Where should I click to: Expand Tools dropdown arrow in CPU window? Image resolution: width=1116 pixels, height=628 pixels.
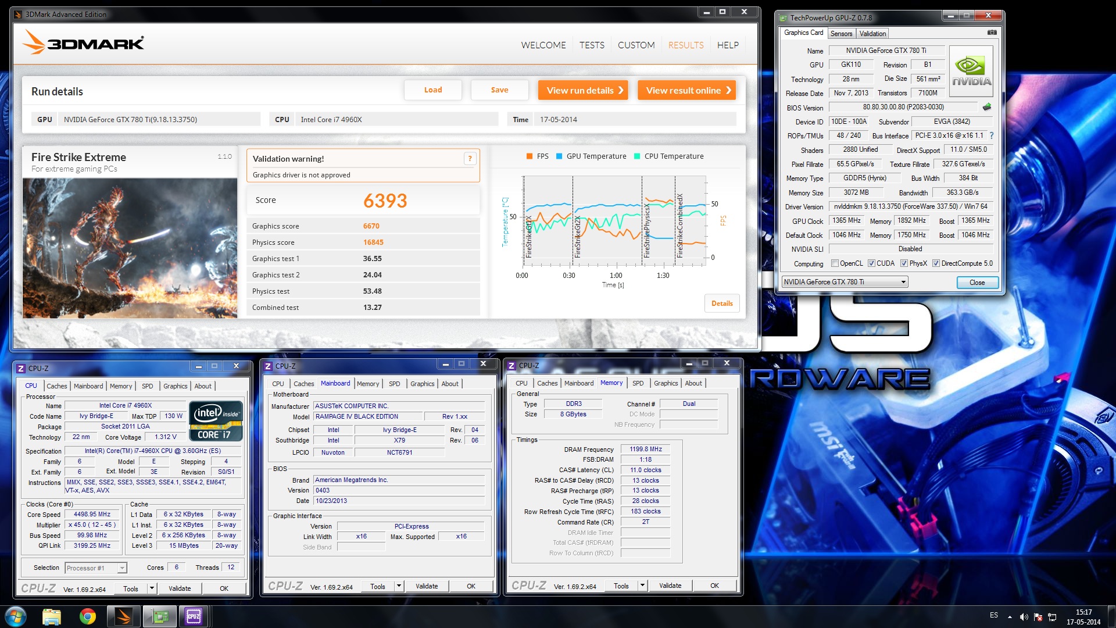tap(152, 588)
